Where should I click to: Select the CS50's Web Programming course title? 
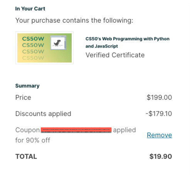[128, 42]
